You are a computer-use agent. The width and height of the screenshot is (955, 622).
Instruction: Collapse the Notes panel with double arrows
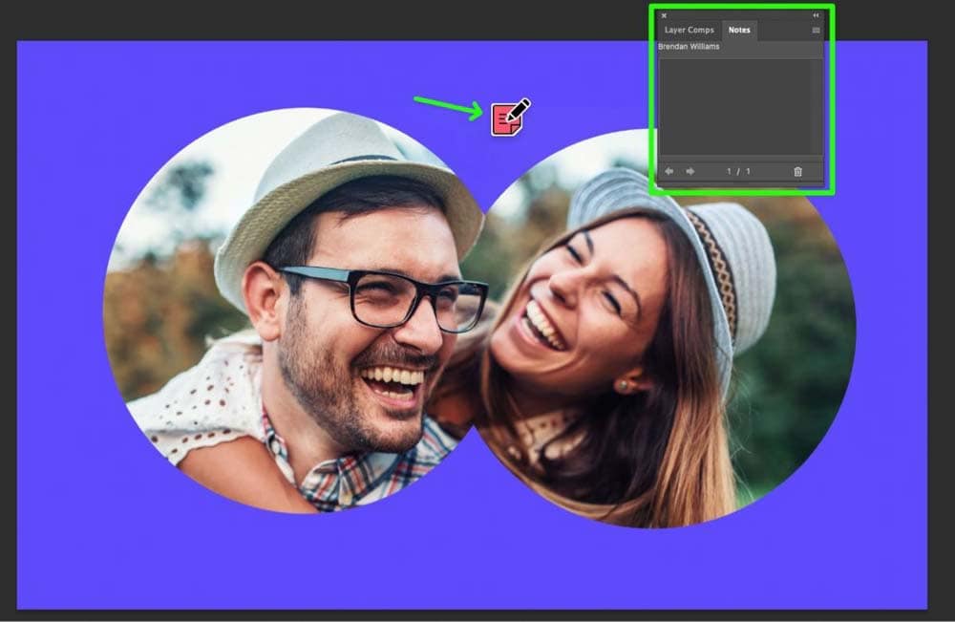(x=816, y=15)
